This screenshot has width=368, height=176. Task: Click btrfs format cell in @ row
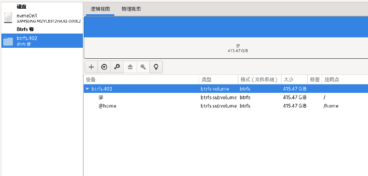(x=245, y=97)
